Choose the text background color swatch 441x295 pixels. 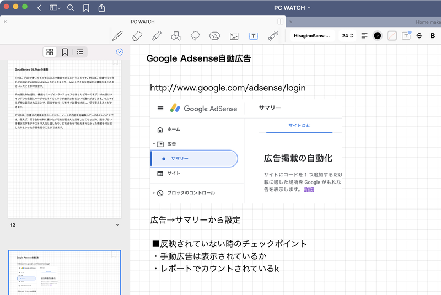tap(392, 36)
